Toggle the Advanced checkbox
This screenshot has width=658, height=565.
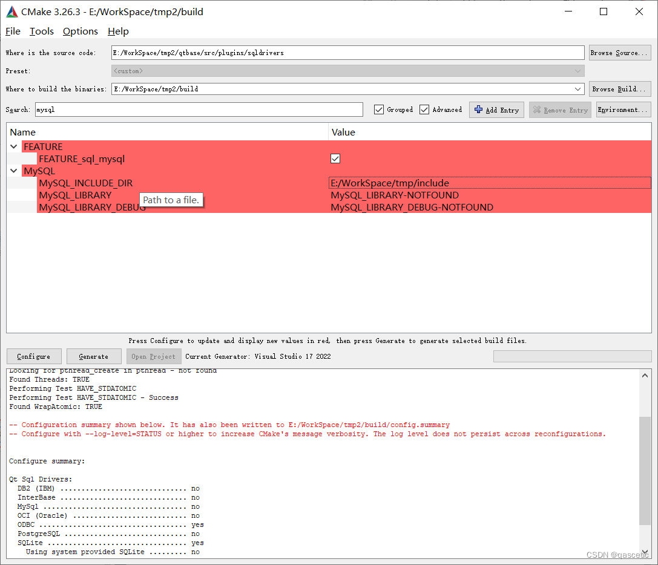[424, 109]
